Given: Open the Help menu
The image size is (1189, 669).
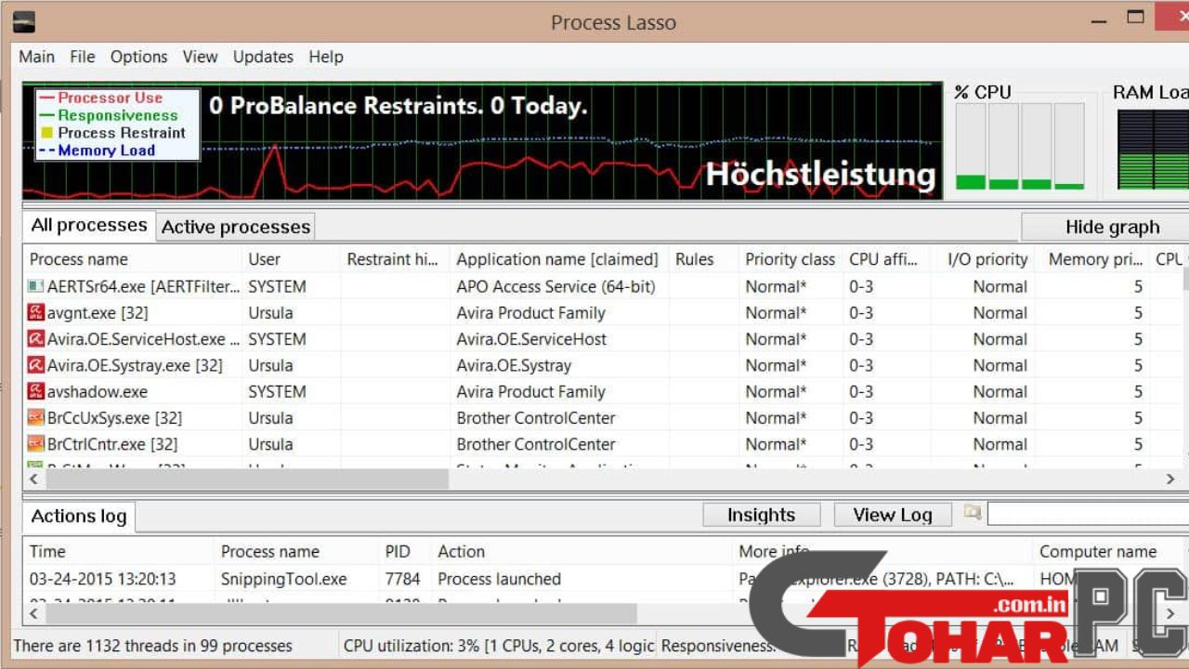Looking at the screenshot, I should [326, 57].
